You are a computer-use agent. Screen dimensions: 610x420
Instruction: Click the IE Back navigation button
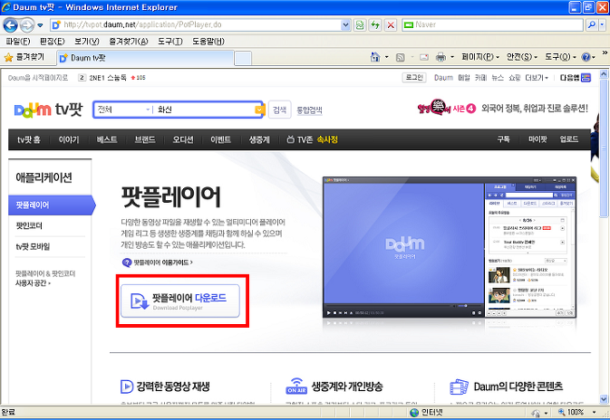[11, 25]
